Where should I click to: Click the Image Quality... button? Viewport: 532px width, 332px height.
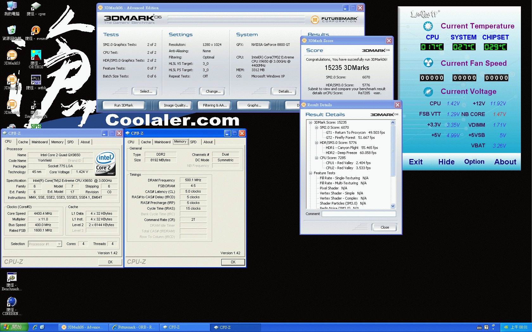176,105
